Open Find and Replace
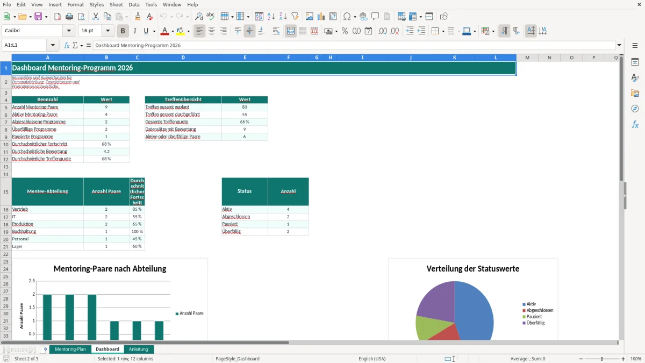Viewport: 645px width, 363px height. tap(199, 17)
